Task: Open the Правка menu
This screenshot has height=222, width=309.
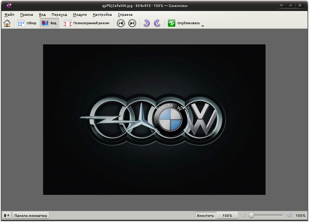Action: coord(27,15)
